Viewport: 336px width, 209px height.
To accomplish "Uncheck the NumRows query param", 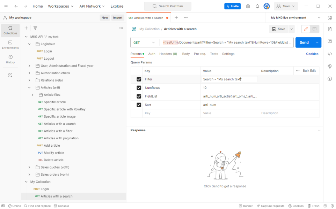I will click(x=139, y=88).
